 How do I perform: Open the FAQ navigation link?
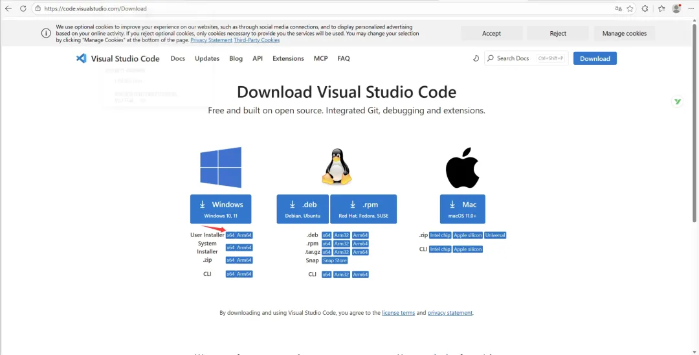(344, 58)
